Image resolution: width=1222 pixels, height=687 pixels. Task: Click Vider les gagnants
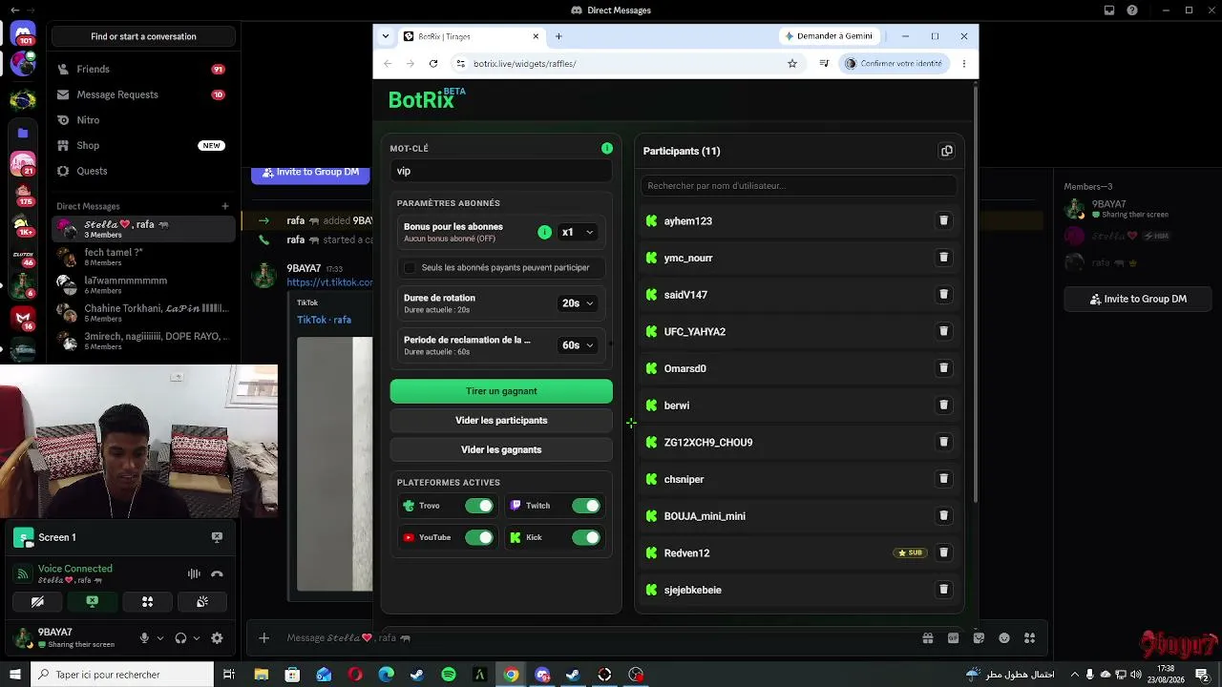click(x=501, y=449)
